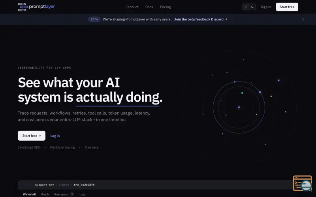Dismiss the beta announcement banner
Viewport: 316px width, 197px height.
pyautogui.click(x=303, y=19)
